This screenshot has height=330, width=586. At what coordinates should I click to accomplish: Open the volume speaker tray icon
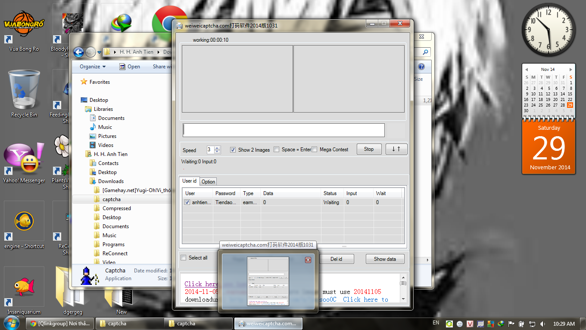542,324
